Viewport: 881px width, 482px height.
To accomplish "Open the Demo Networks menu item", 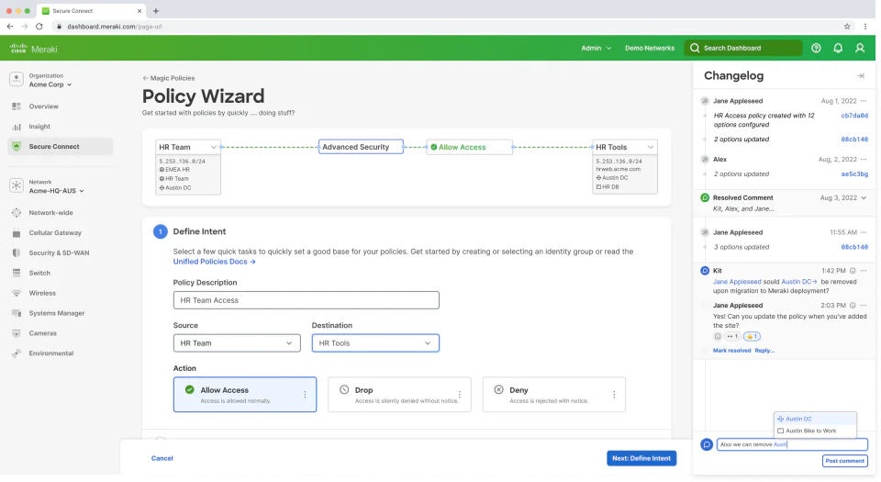I will point(650,49).
